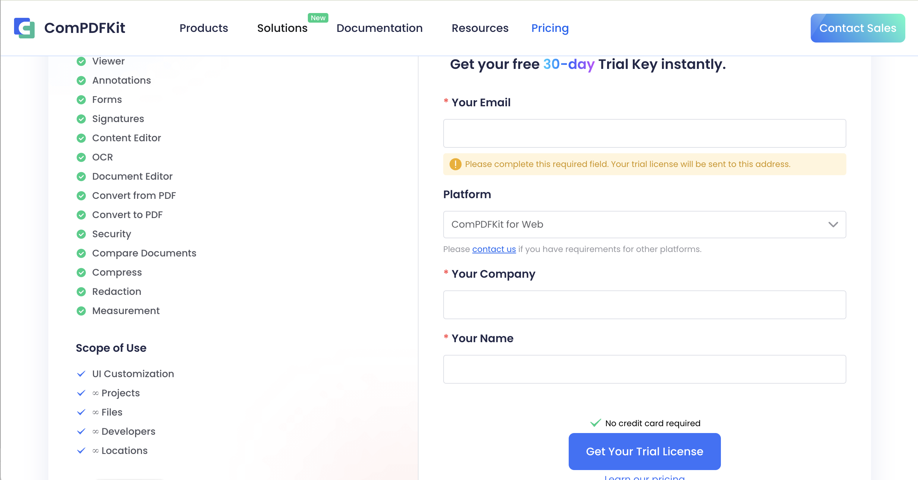This screenshot has height=480, width=918.
Task: Click into the Your Company field
Action: point(644,305)
